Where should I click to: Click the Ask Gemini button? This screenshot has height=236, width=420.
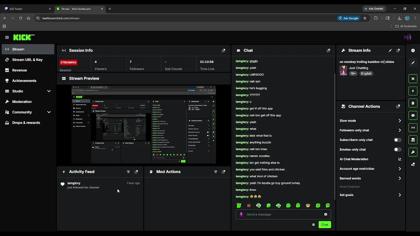(373, 9)
